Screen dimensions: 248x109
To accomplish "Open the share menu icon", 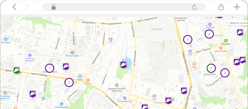I will coord(221,7).
